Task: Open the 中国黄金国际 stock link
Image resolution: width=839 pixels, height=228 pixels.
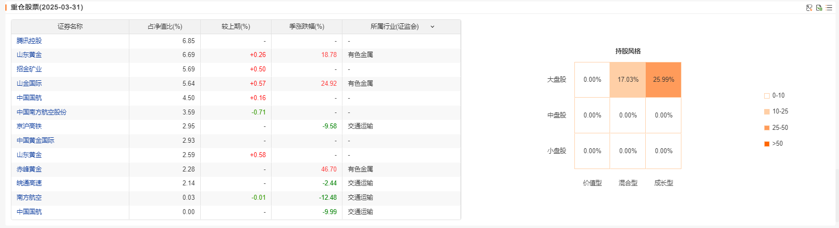Action: 36,141
